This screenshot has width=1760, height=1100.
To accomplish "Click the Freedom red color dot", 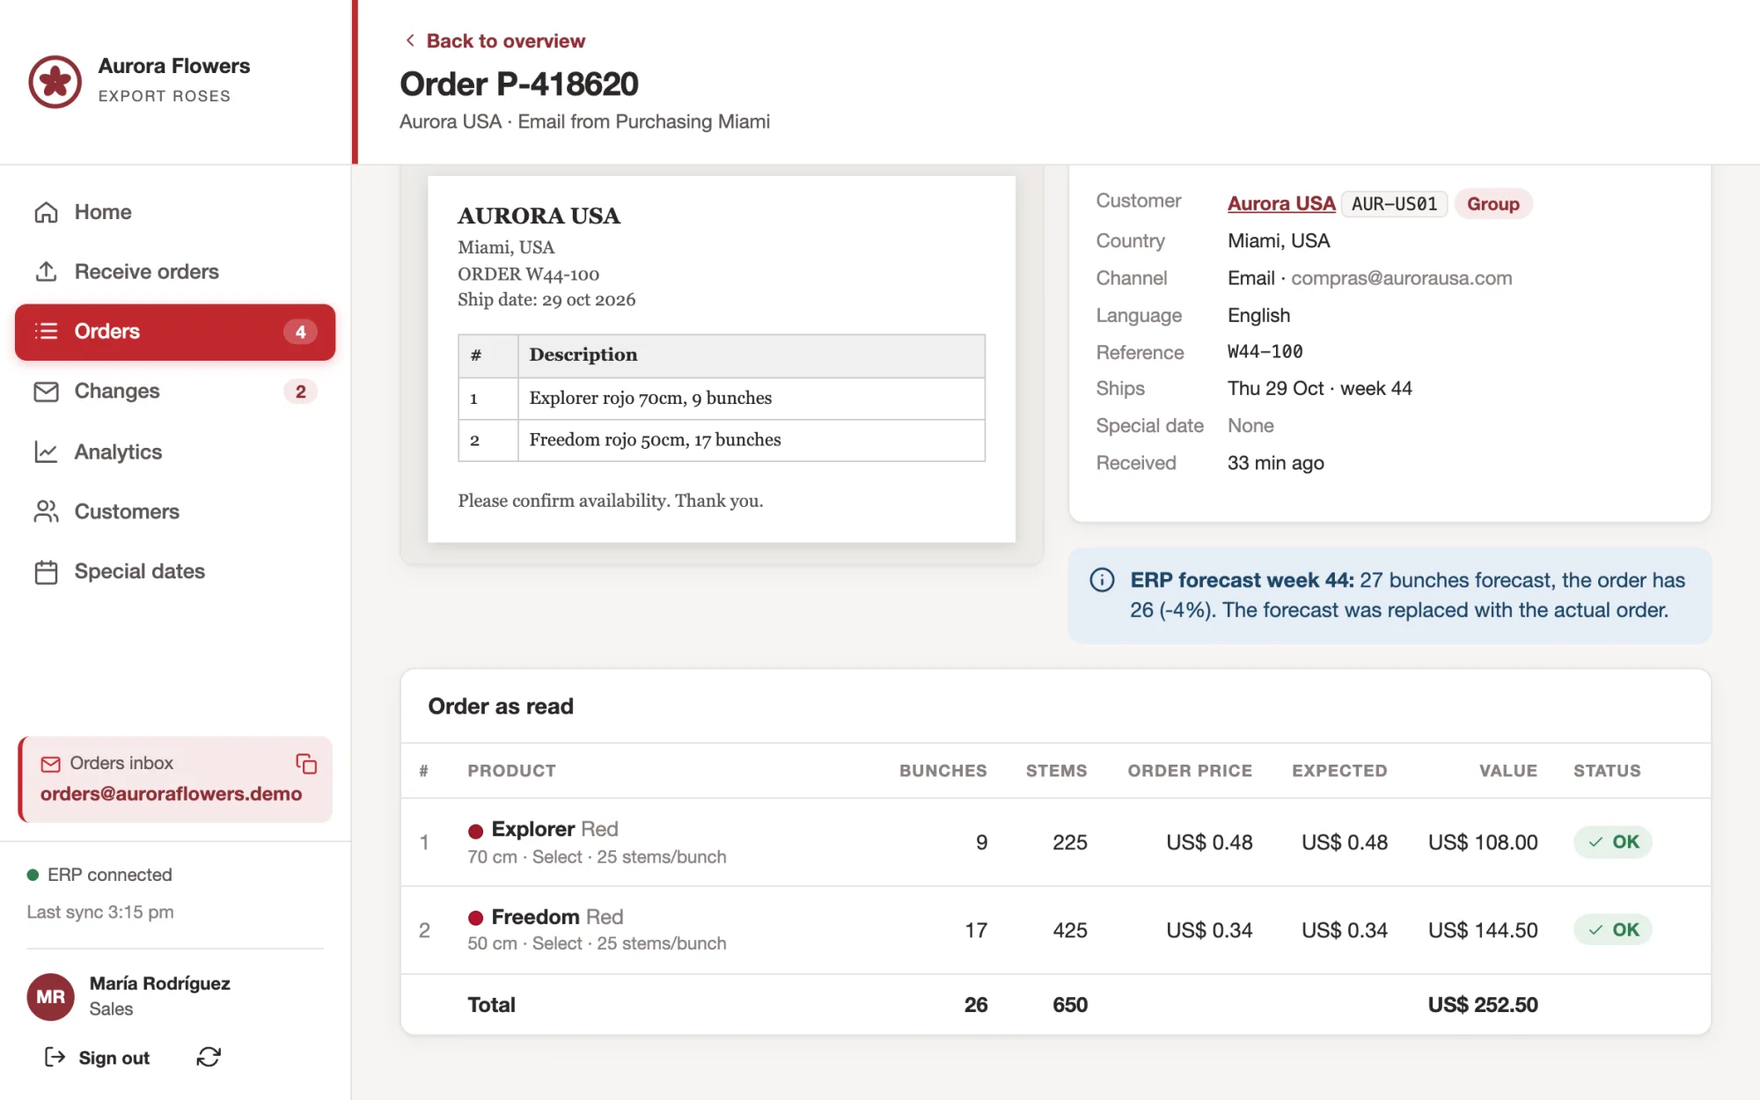I will tap(476, 918).
